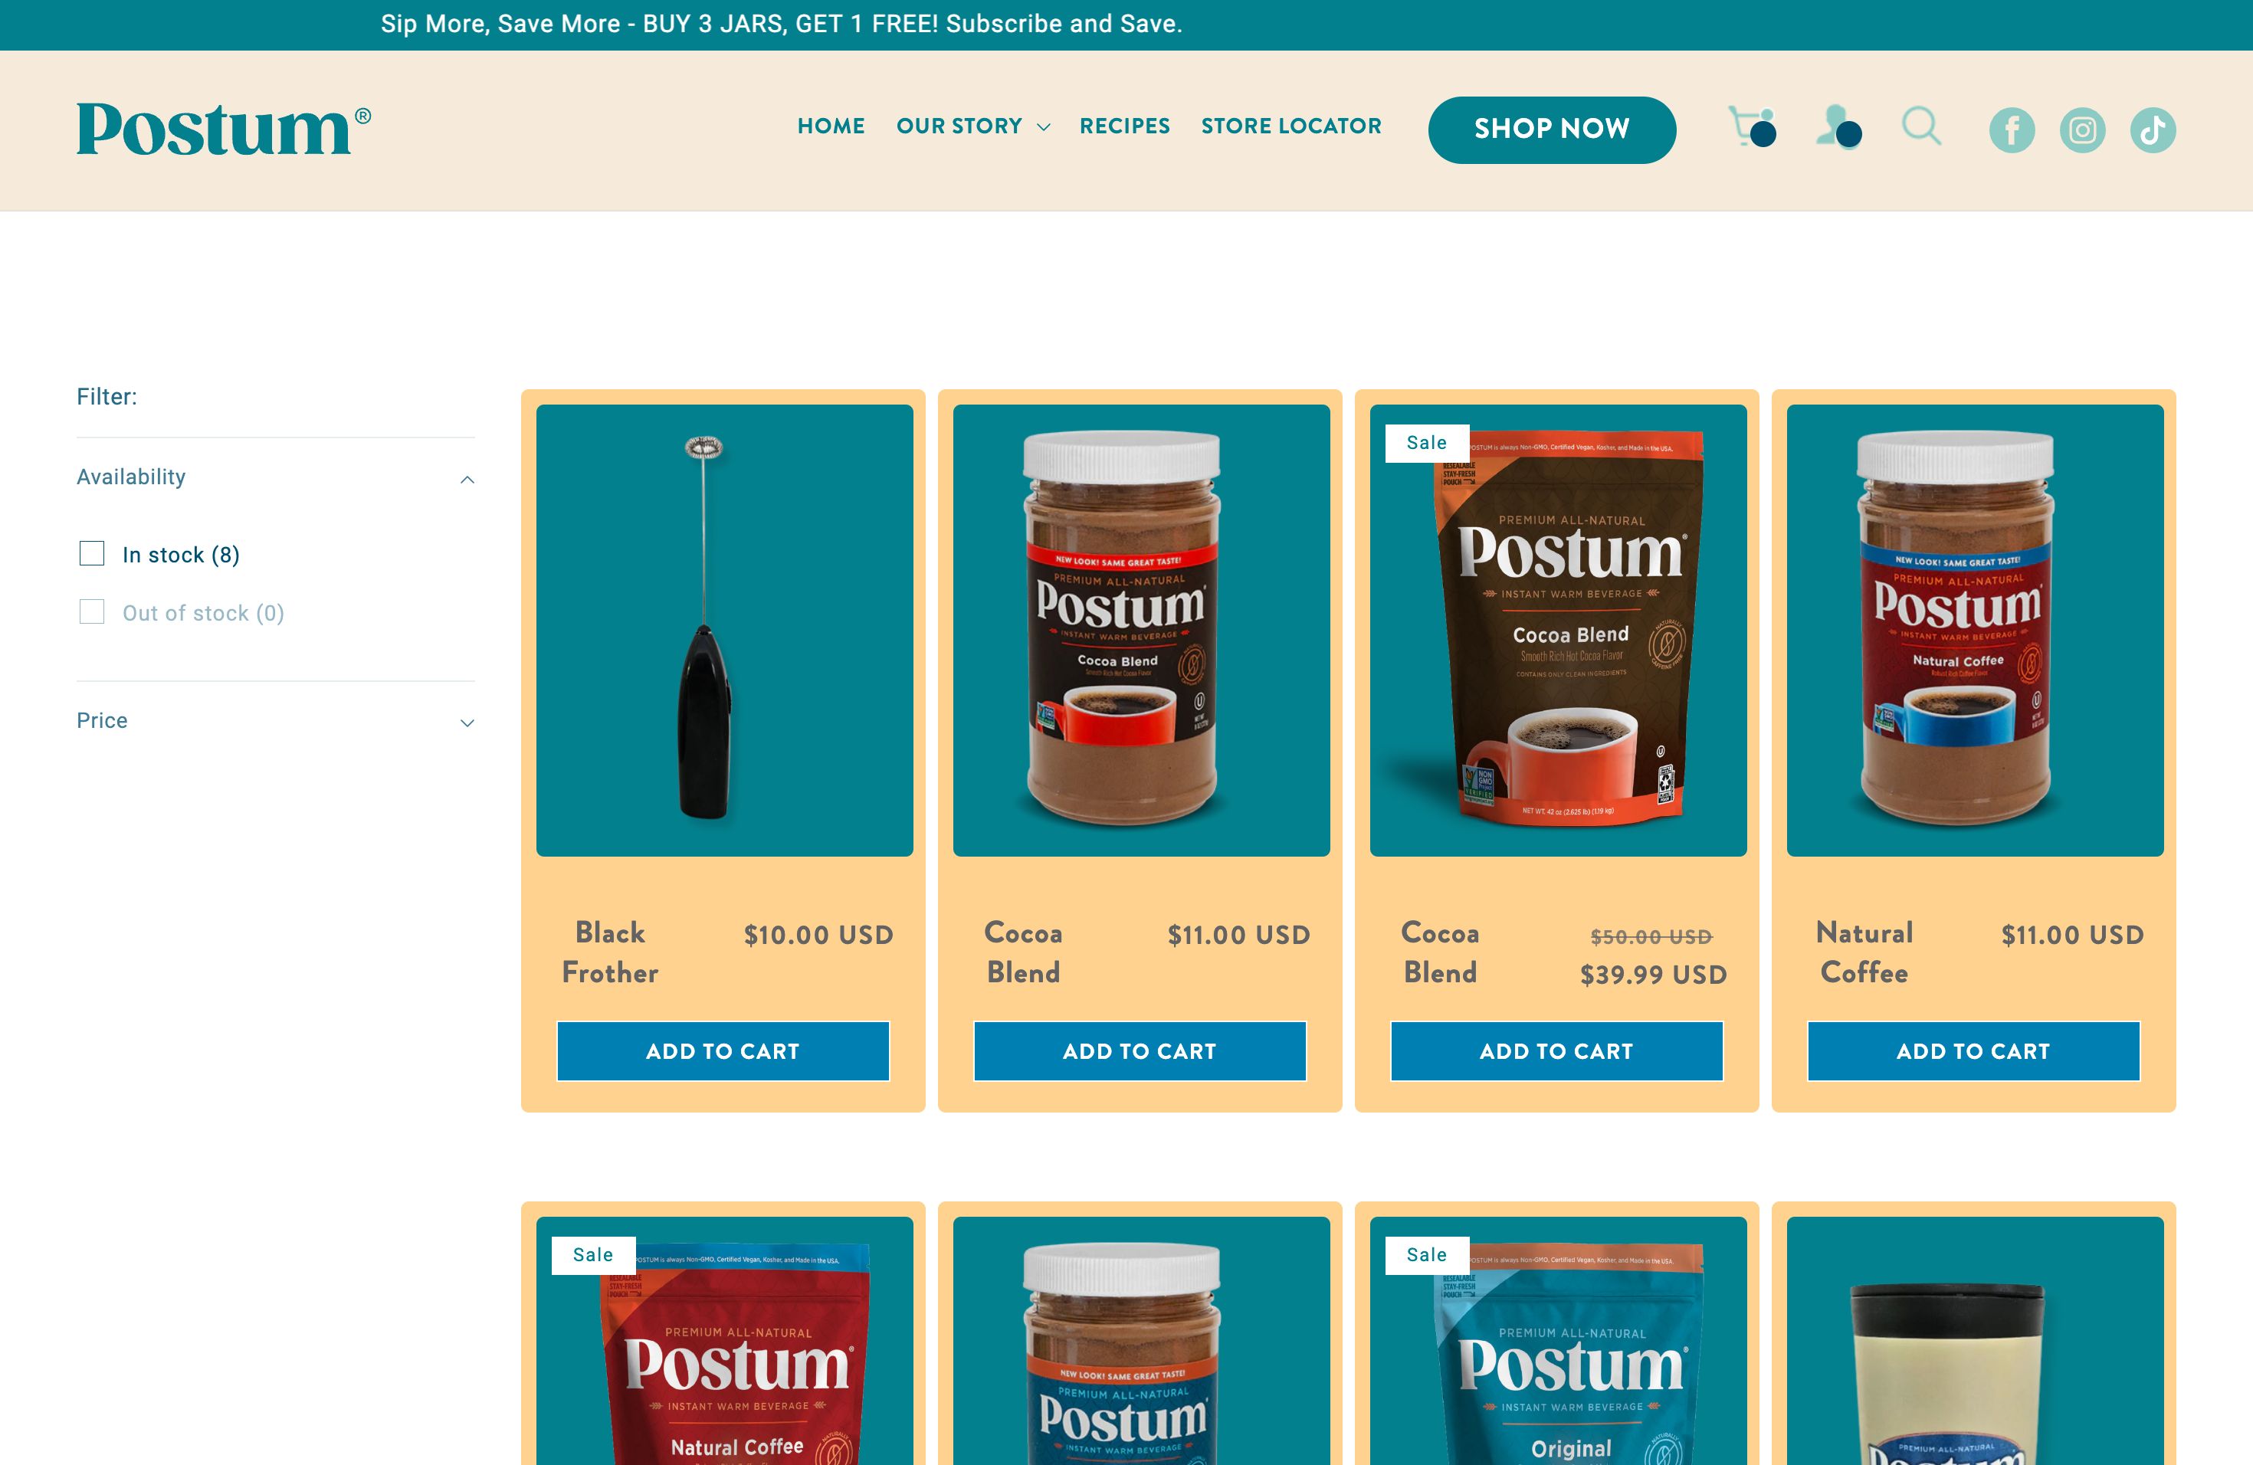Visit the TikTok page icon
This screenshot has width=2253, height=1465.
coord(2153,129)
